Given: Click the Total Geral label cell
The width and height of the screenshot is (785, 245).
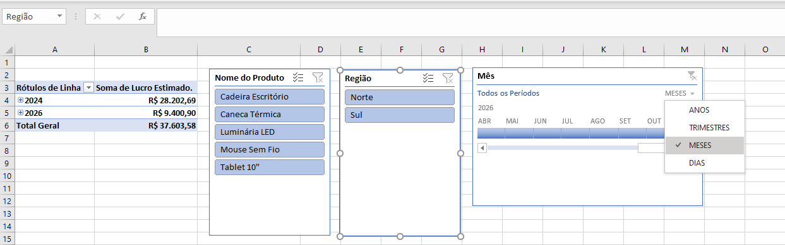Looking at the screenshot, I should pyautogui.click(x=54, y=125).
